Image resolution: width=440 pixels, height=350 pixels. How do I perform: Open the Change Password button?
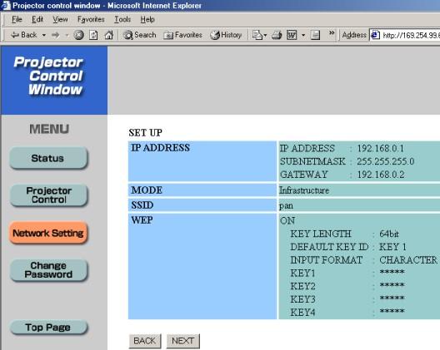[49, 270]
